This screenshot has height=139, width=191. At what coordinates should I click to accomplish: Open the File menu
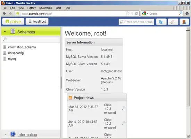point(5,8)
